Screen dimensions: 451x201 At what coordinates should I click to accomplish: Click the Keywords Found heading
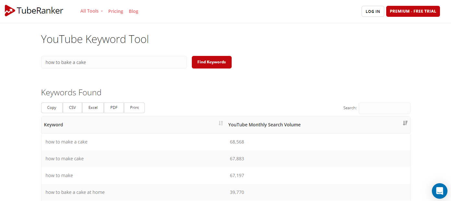[71, 93]
